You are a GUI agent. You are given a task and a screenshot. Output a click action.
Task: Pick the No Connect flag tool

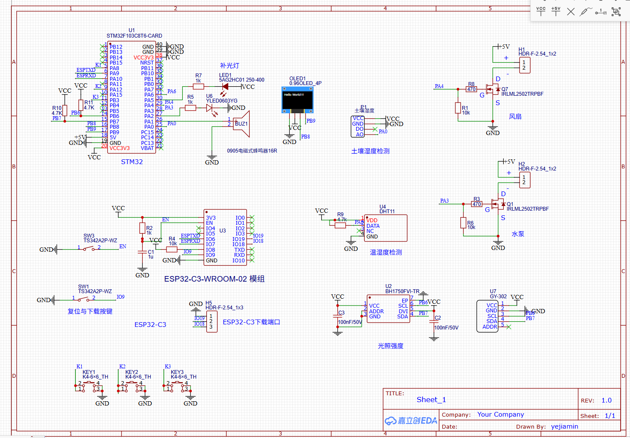click(571, 12)
